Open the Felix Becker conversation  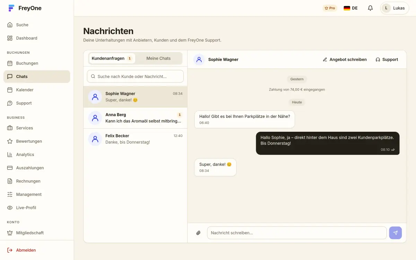click(x=135, y=139)
